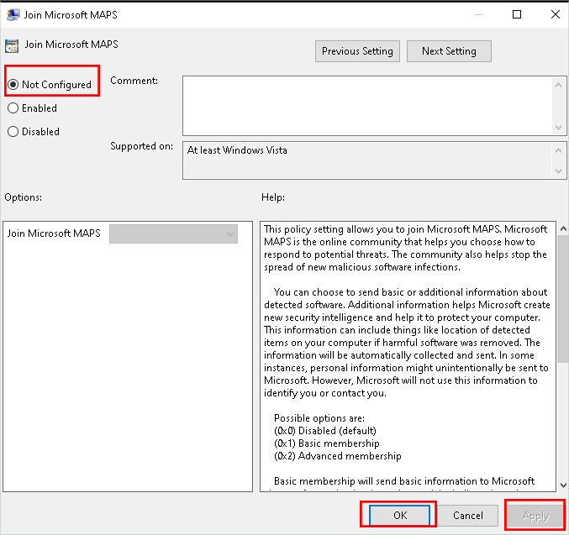Click '(0x1) Basic membership' in help text
The height and width of the screenshot is (535, 569).
327,443
